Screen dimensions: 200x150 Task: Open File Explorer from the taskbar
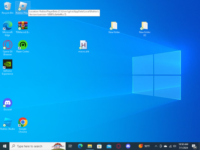[x=90, y=146]
